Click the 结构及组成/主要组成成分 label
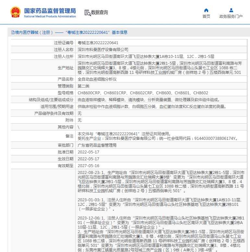The image size is (250, 252). [x=51, y=100]
